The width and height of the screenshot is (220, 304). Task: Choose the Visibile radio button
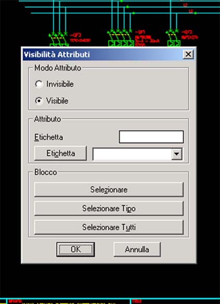39,101
